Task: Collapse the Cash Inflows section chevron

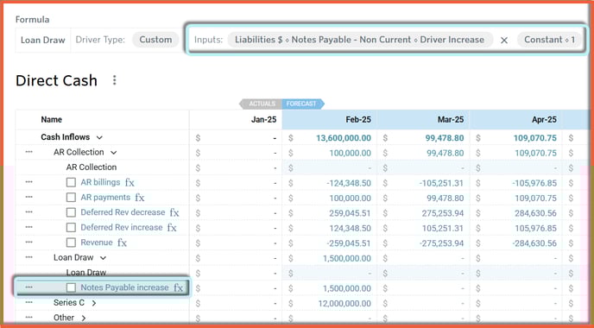Action: pos(99,137)
